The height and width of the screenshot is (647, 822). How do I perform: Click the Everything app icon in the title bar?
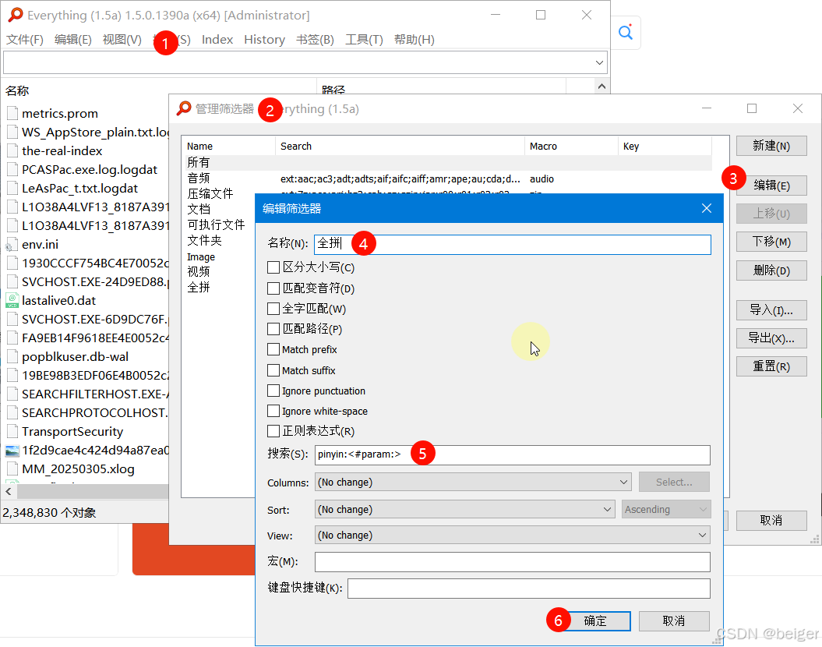[16, 15]
